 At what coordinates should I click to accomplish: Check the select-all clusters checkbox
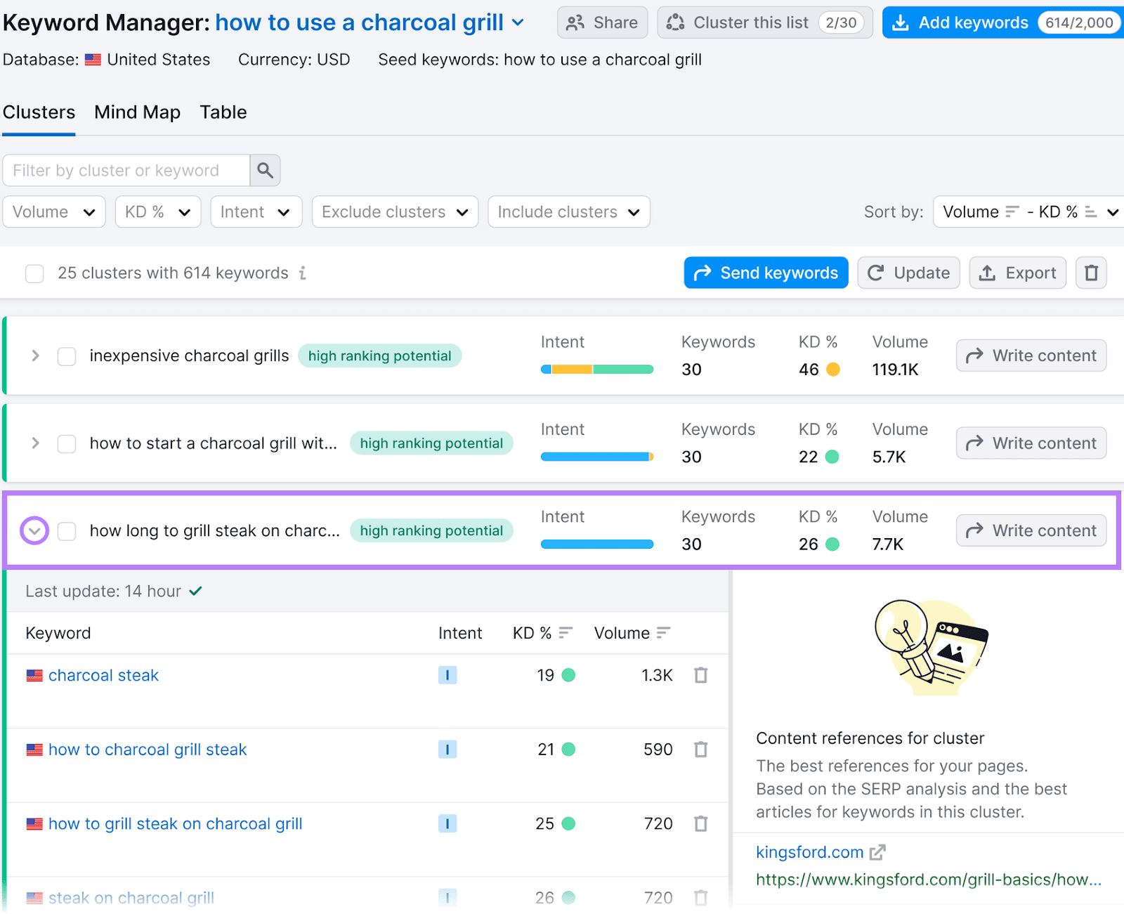pos(34,273)
